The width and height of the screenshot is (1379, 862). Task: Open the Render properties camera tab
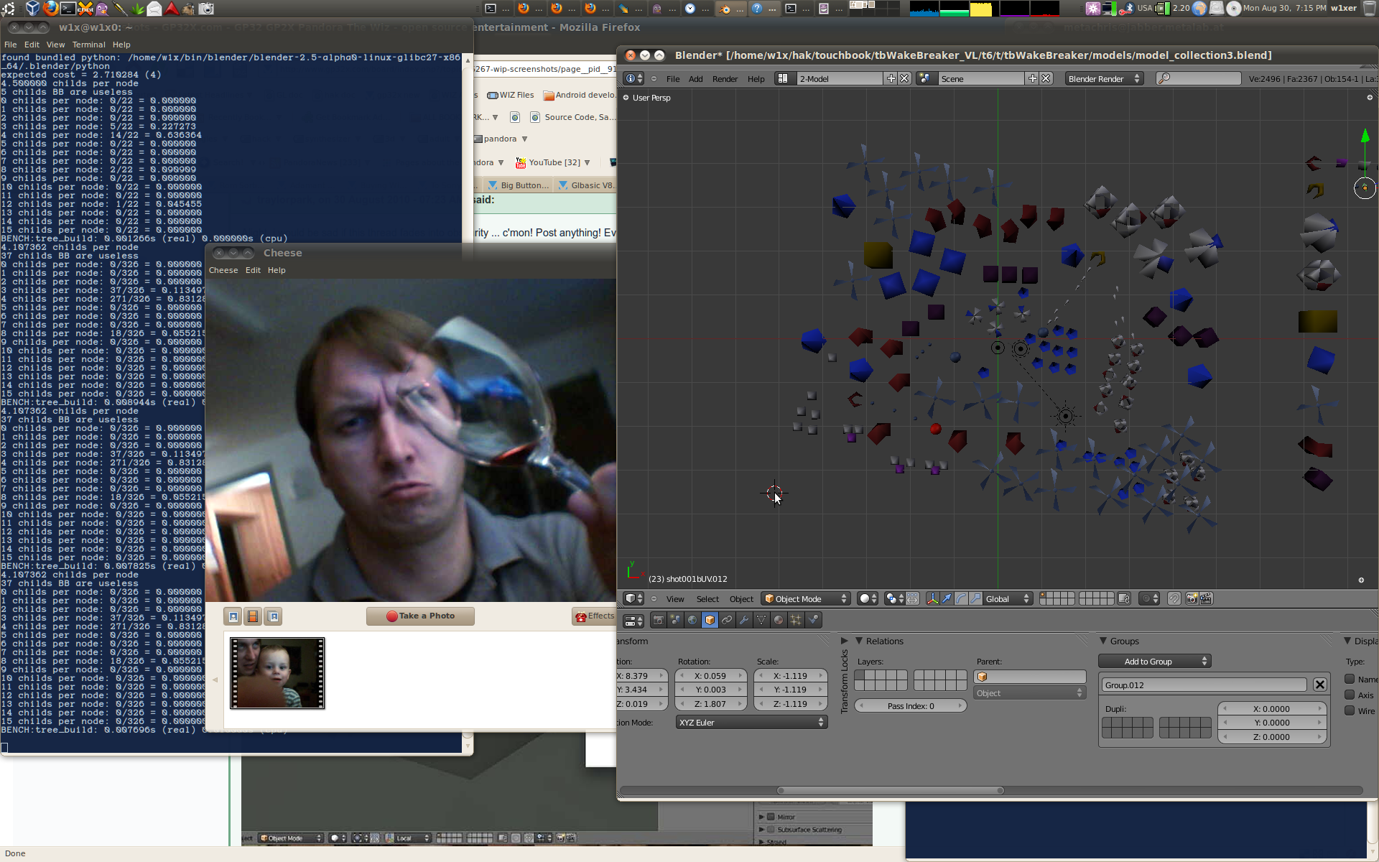[658, 620]
